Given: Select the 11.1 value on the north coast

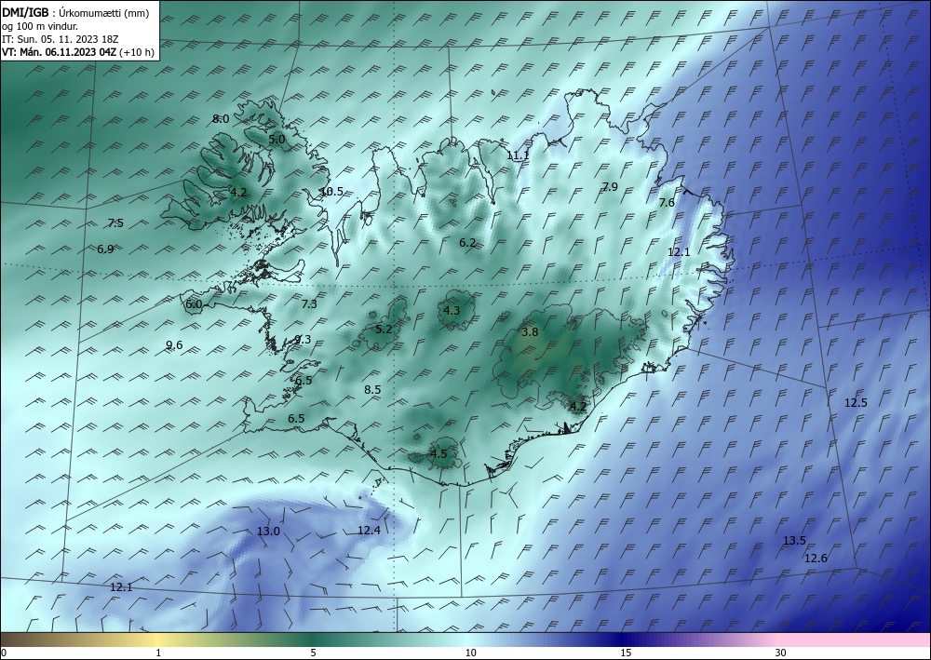Looking at the screenshot, I should pos(518,155).
